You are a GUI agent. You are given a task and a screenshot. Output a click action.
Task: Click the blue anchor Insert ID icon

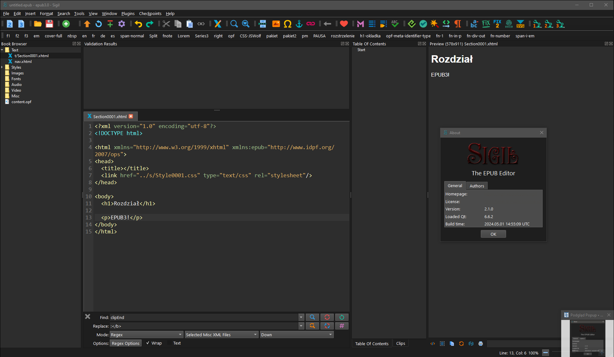pyautogui.click(x=299, y=24)
